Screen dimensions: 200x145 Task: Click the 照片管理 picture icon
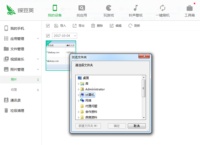click(x=6, y=70)
